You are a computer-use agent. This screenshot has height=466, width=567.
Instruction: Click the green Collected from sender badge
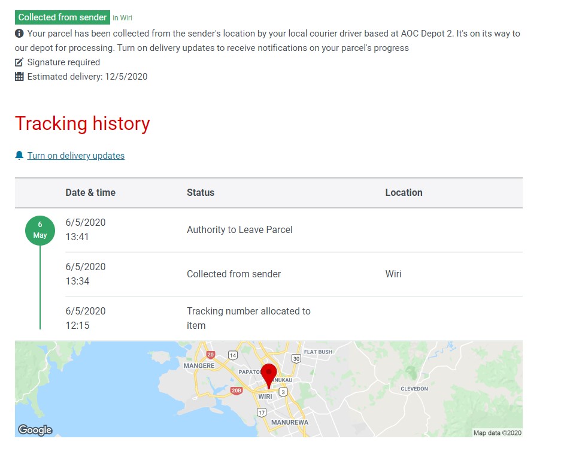[62, 17]
